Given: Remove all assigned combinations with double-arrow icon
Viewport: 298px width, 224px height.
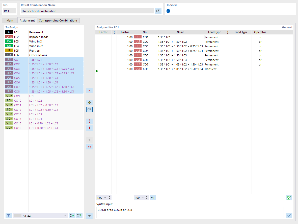Looking at the screenshot, I should [x=89, y=147].
